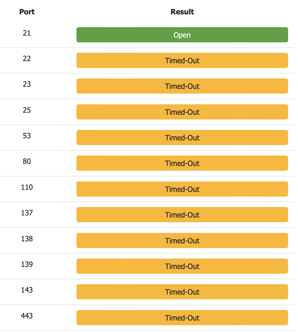Click the Timed-Out status for port 25
This screenshot has width=298, height=332.
pos(182,112)
